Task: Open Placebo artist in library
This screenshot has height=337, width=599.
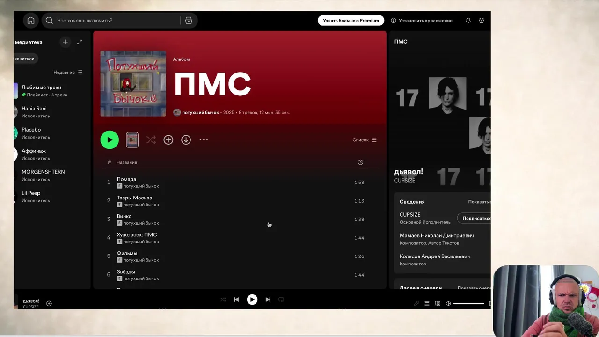Action: point(51,133)
